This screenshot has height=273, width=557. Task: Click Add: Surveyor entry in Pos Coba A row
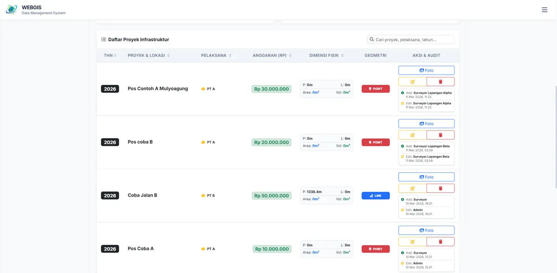click(426, 254)
